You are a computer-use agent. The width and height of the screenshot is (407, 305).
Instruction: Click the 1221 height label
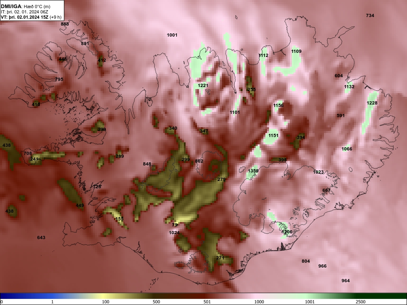click(x=203, y=85)
